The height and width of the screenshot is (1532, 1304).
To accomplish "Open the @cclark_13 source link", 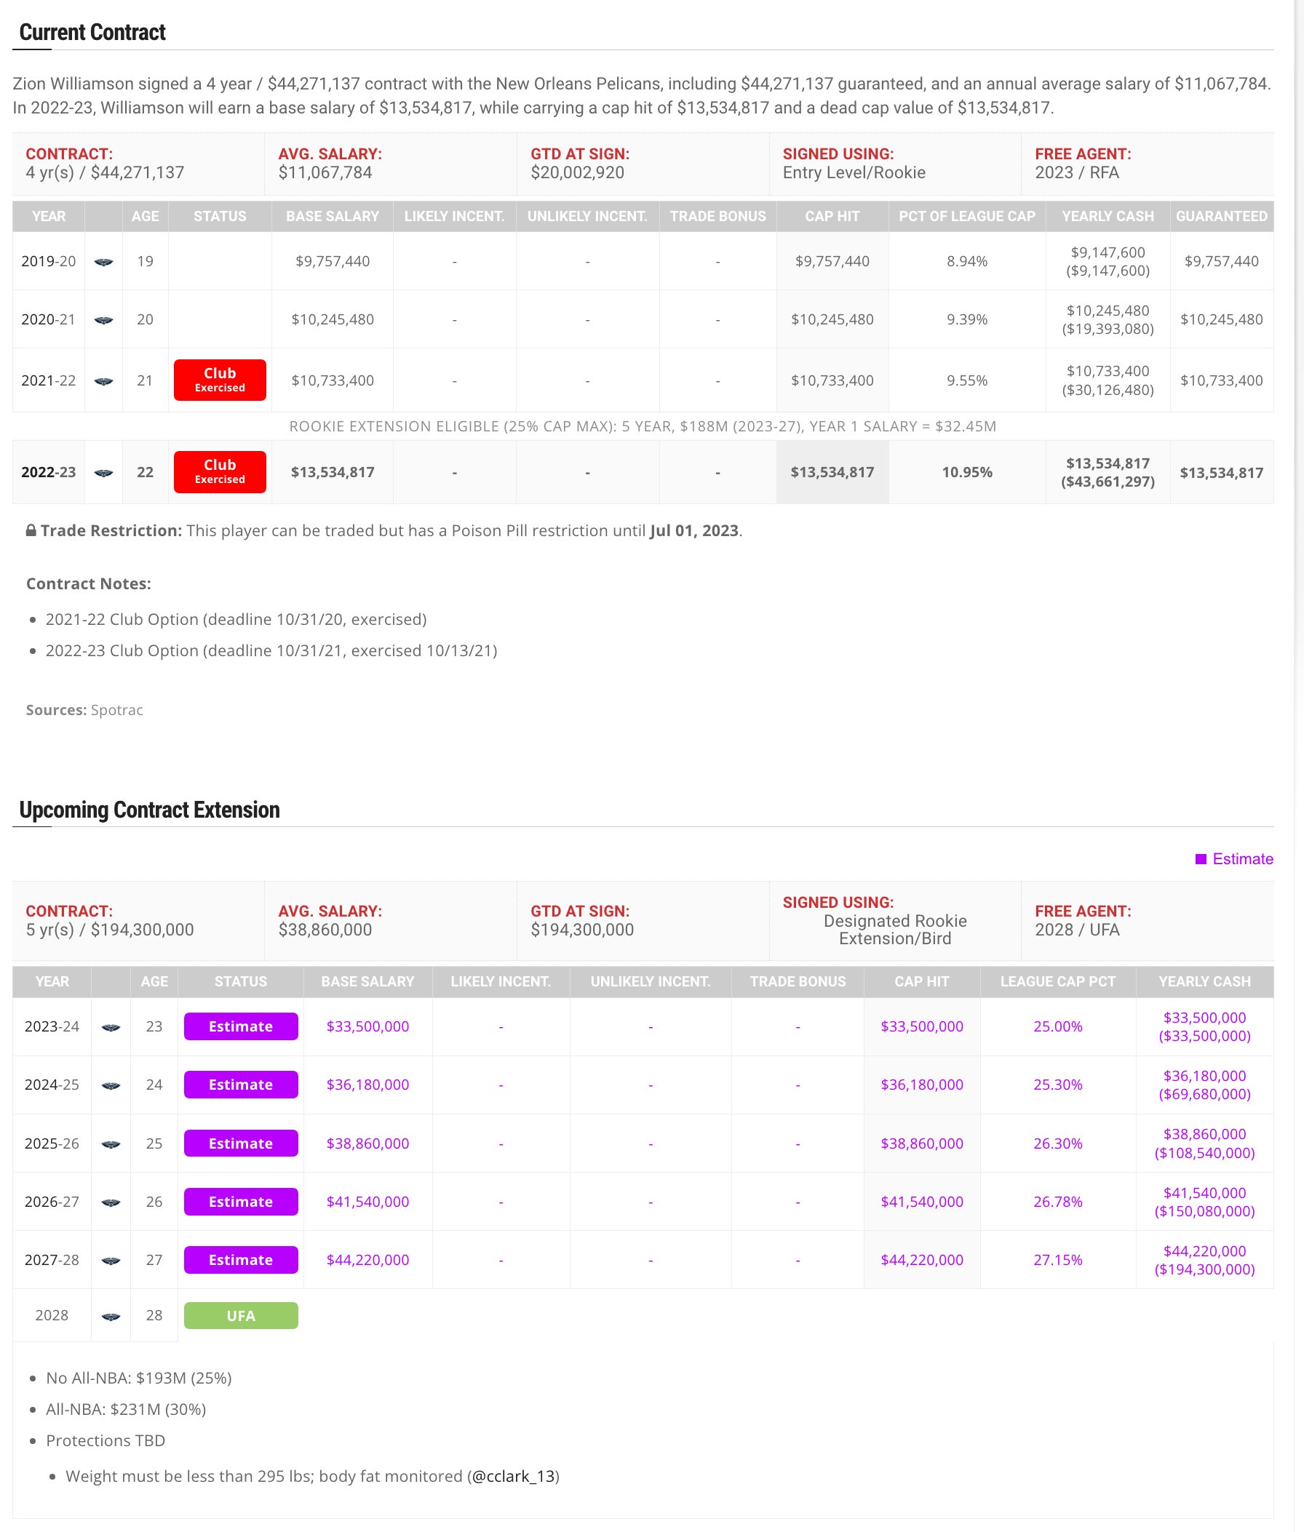I will click(x=513, y=1476).
